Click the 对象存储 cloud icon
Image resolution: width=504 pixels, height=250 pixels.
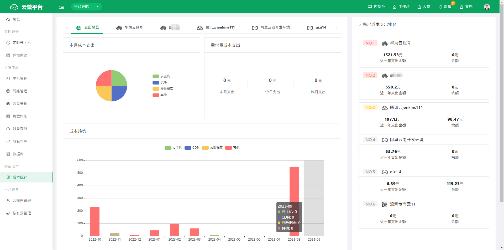[8, 129]
